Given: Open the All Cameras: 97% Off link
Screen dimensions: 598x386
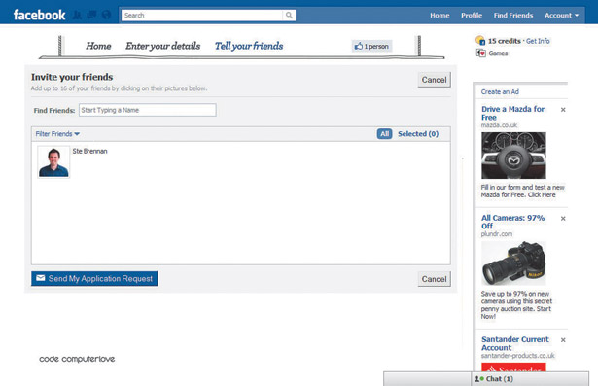Looking at the screenshot, I should pyautogui.click(x=513, y=222).
